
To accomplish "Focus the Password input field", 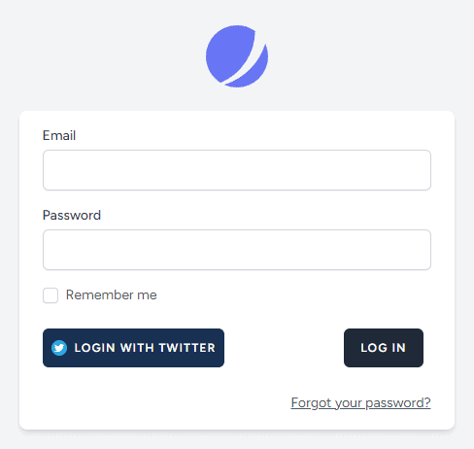I will coord(237,250).
